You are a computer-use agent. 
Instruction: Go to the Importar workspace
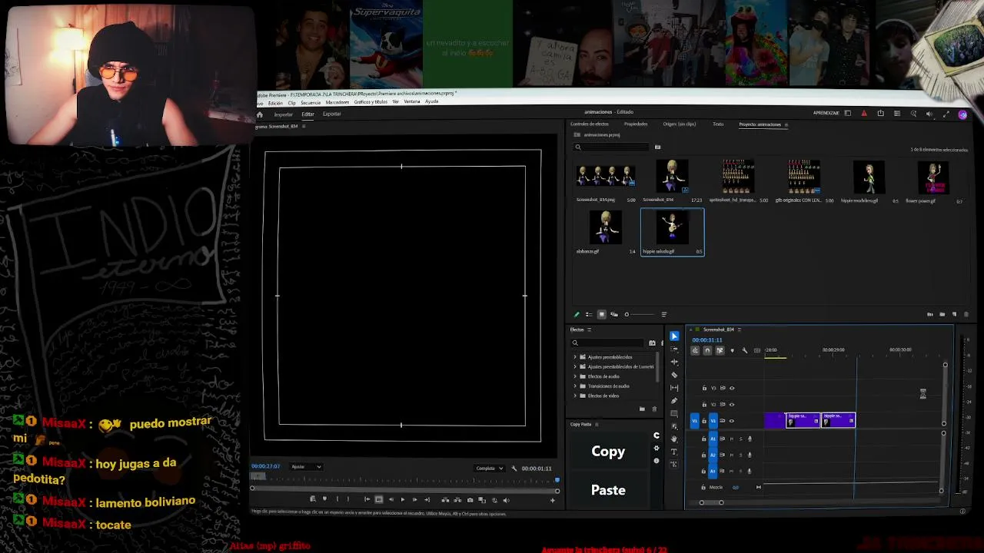[x=284, y=114]
